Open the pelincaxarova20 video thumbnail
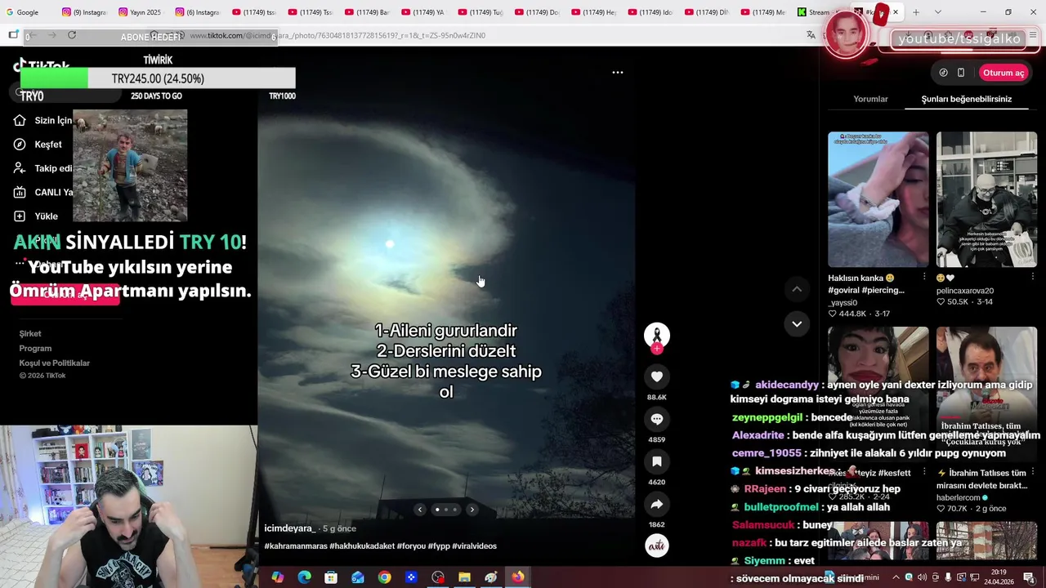Viewport: 1046px width, 588px height. (986, 199)
